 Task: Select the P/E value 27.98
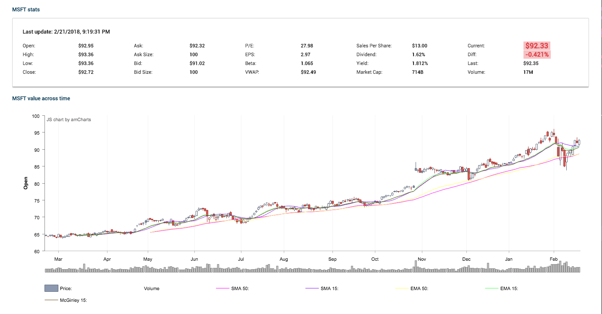[x=307, y=46]
